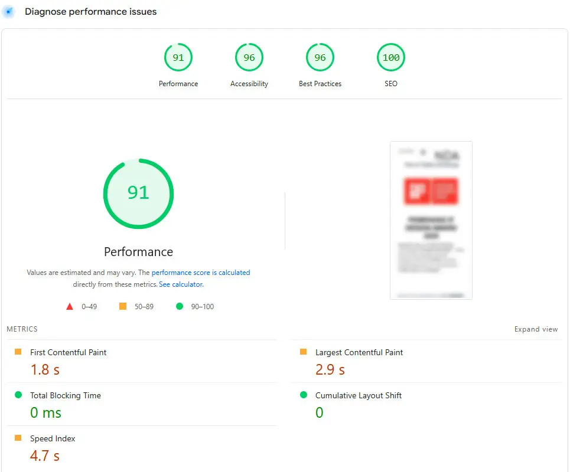Click the Best Practices gauge showing 96
This screenshot has height=472, width=570.
[x=320, y=57]
